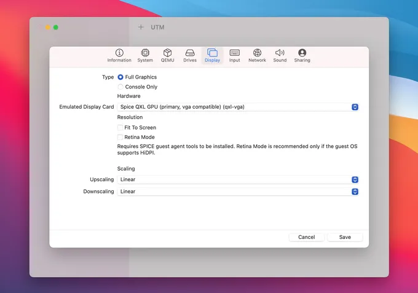Image resolution: width=418 pixels, height=293 pixels.
Task: Switch to the Drives icon
Action: click(190, 53)
